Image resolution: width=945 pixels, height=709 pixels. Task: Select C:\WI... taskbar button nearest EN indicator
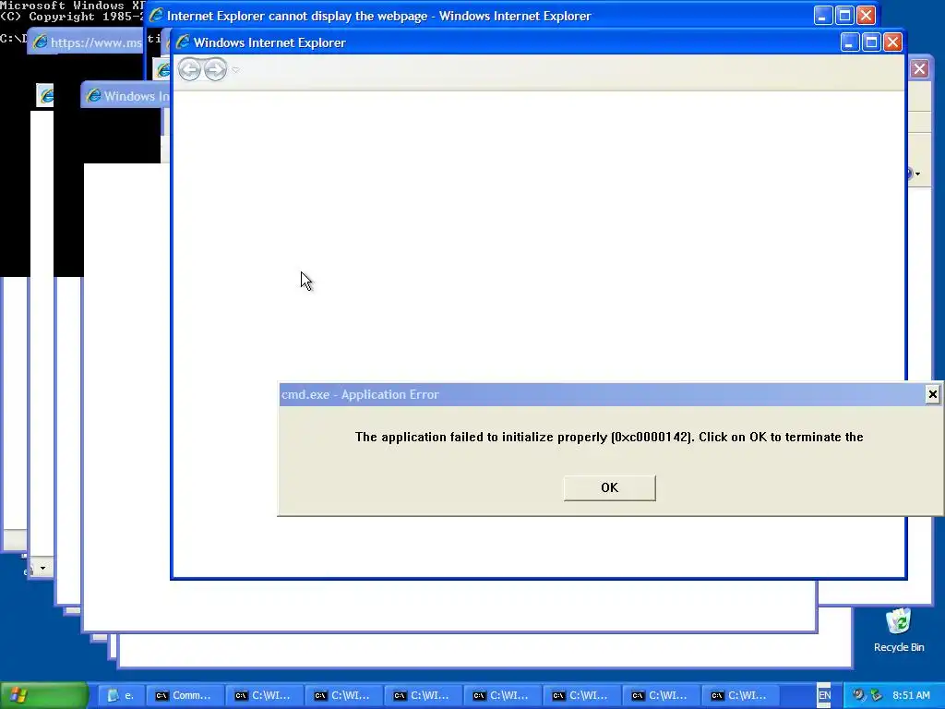(741, 695)
